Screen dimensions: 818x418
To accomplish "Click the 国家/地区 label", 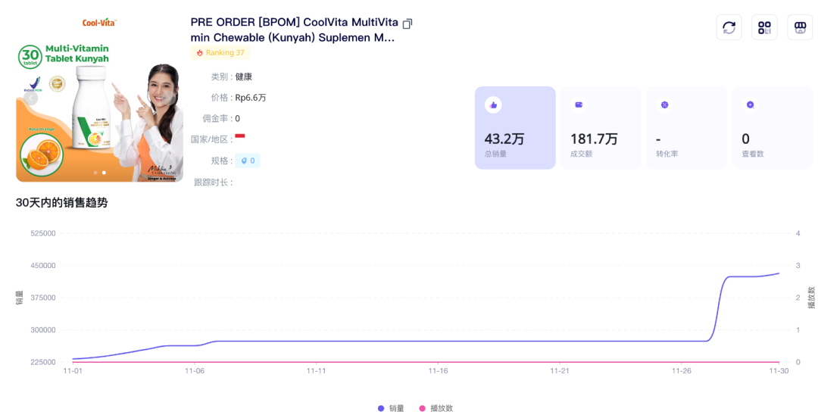I will 212,139.
